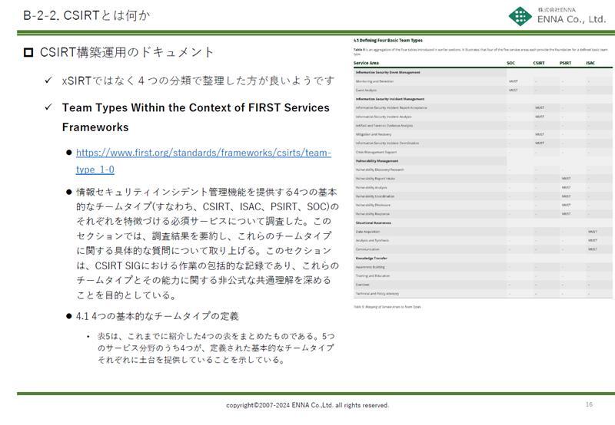This screenshot has width=615, height=425.
Task: Click the table title "4.1 Defining Four Basic Team Types"
Action: (x=388, y=41)
